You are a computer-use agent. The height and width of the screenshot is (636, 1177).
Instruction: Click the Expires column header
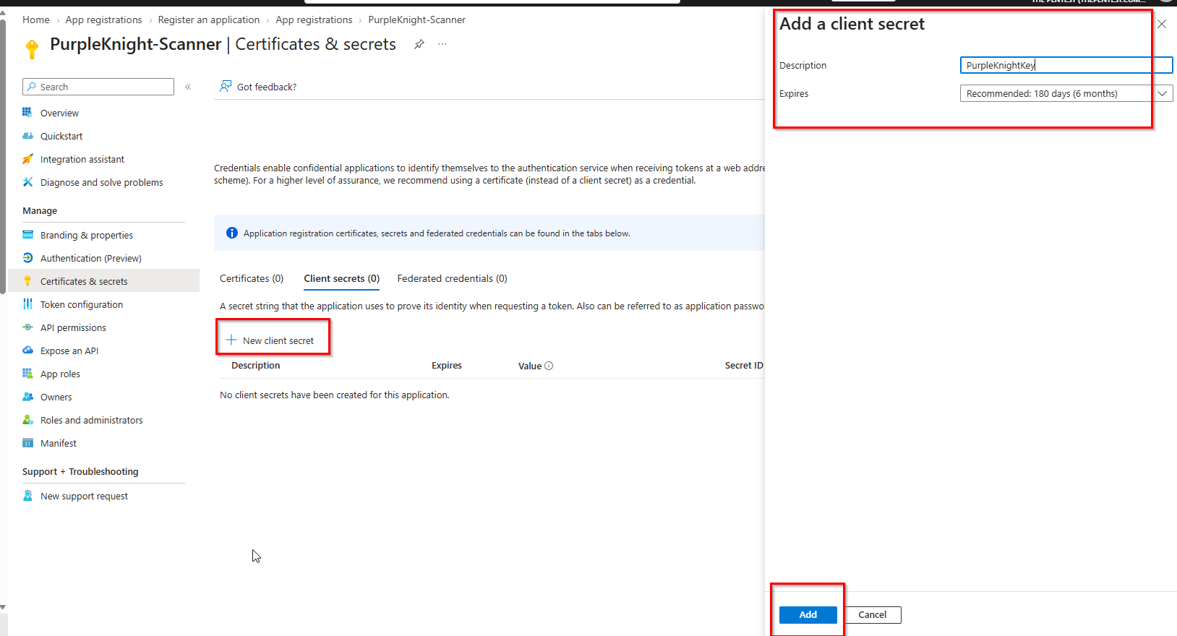point(447,366)
